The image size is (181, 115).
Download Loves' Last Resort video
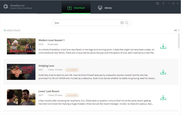click(x=163, y=97)
